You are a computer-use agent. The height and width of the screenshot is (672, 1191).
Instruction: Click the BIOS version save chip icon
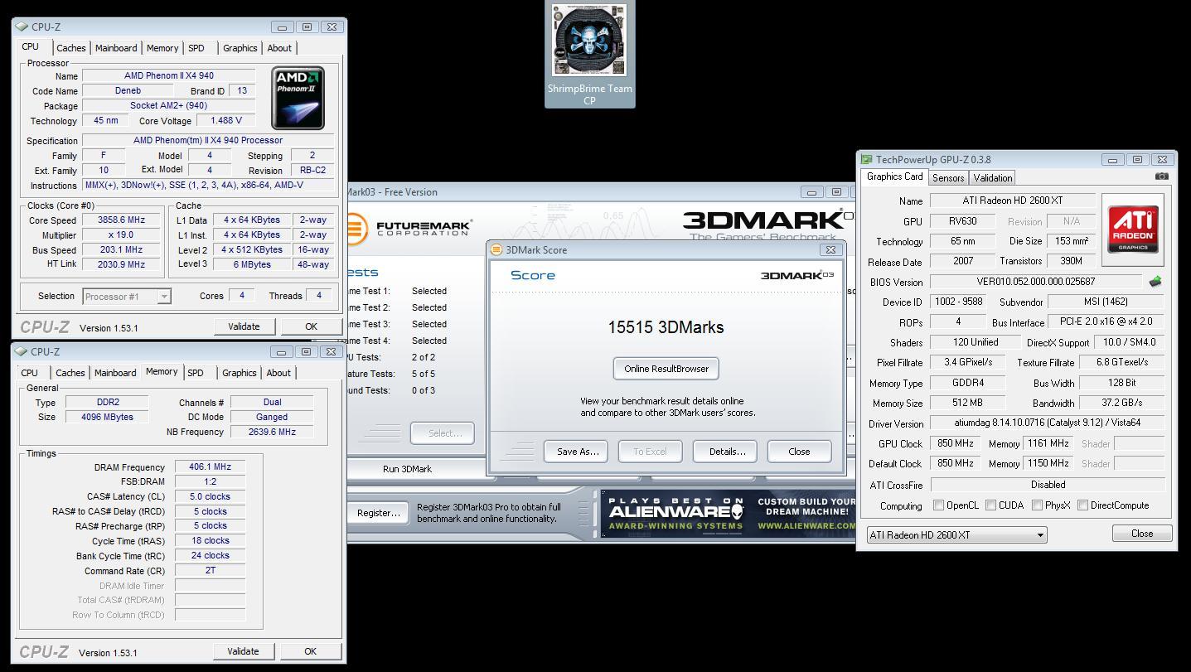[1155, 282]
